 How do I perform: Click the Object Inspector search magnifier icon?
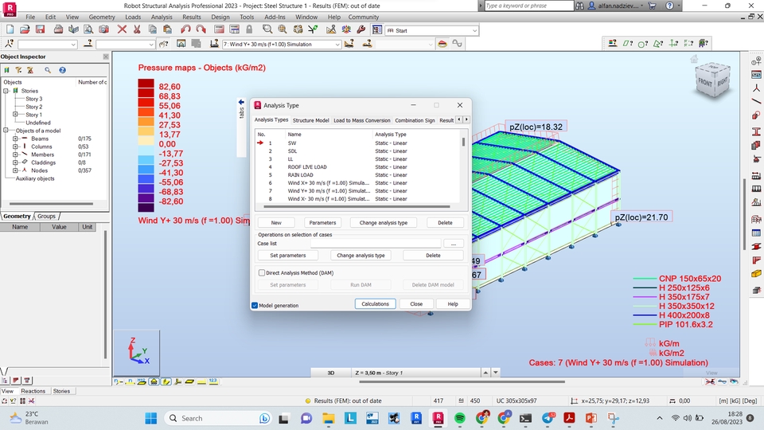click(48, 70)
